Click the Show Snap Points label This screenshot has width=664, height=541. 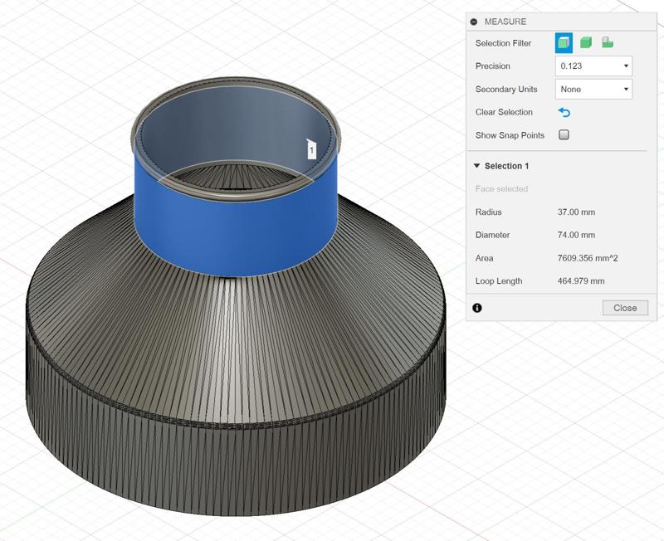pyautogui.click(x=510, y=135)
